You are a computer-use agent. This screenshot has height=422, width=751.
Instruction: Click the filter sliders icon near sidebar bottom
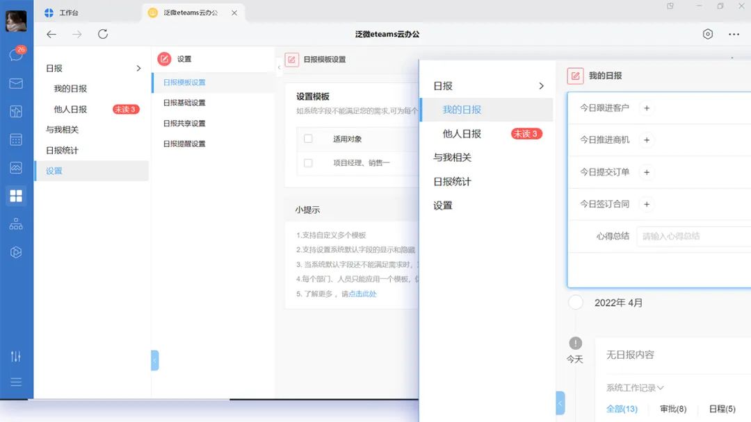(x=15, y=356)
